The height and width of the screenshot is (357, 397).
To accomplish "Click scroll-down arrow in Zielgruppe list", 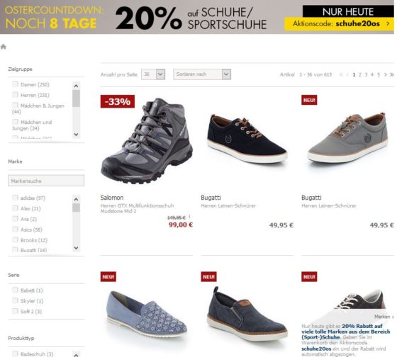I will click(x=77, y=135).
